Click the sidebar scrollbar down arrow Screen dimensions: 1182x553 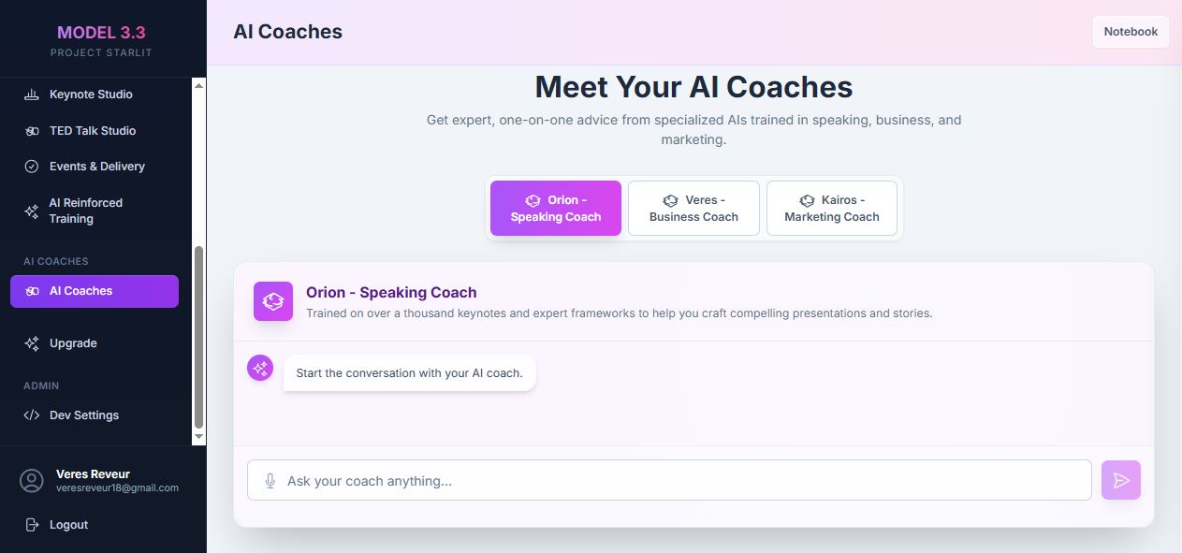(198, 436)
